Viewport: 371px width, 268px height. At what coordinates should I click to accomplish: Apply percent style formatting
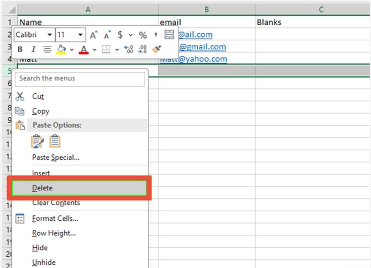(143, 35)
